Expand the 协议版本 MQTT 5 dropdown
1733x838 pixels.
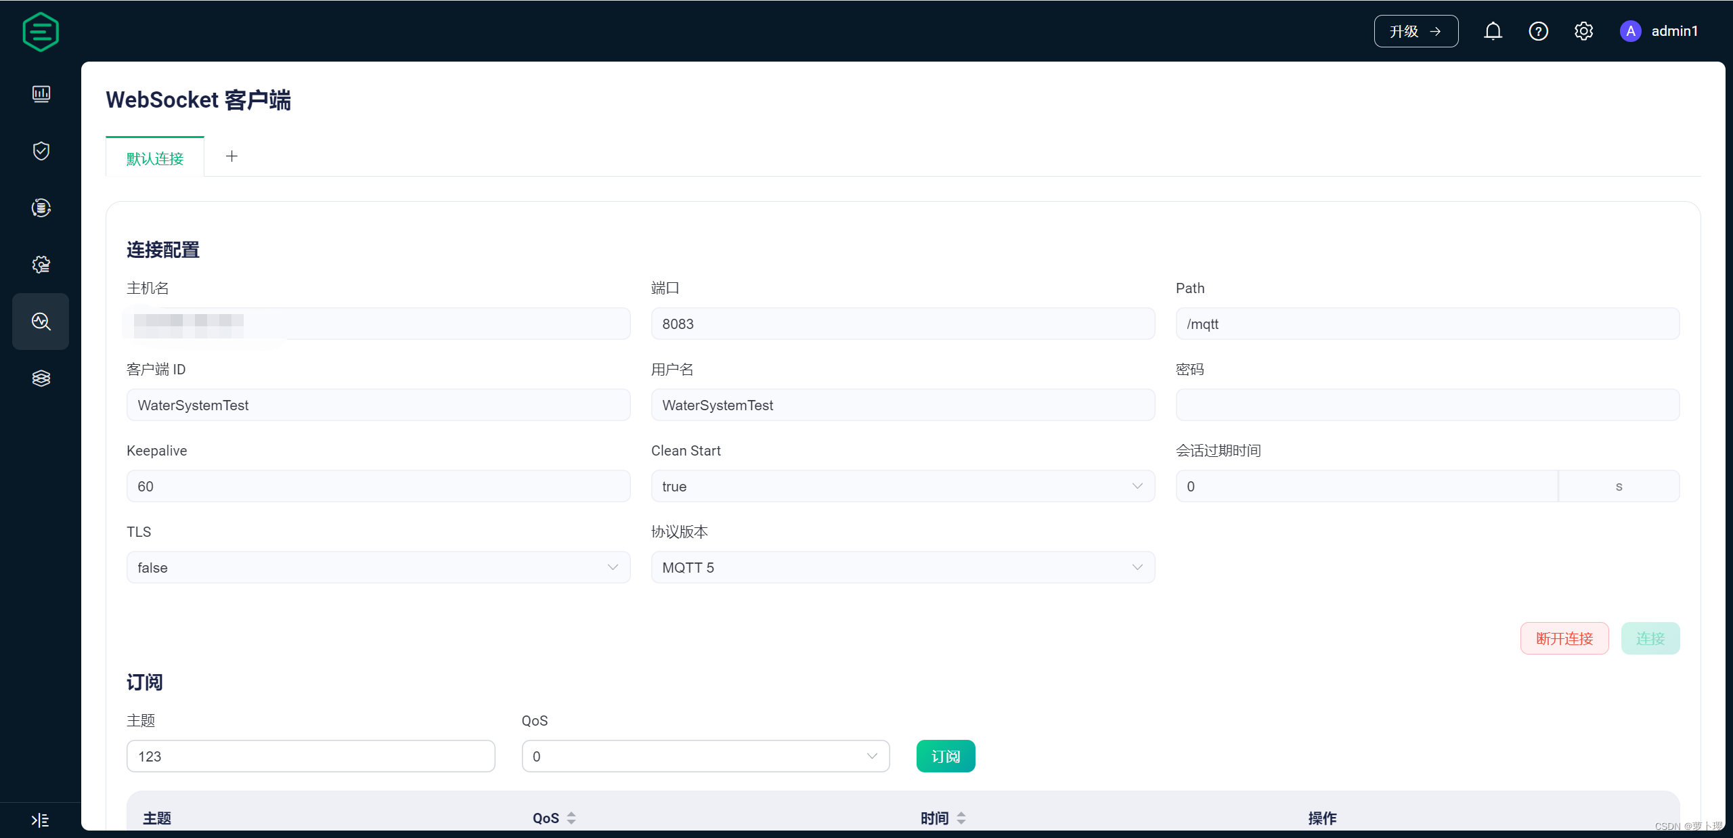(902, 567)
